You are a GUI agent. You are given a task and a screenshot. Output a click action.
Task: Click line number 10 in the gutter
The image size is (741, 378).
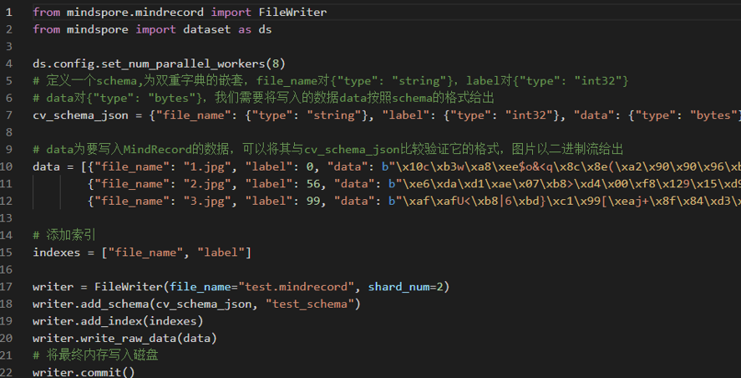coord(8,166)
